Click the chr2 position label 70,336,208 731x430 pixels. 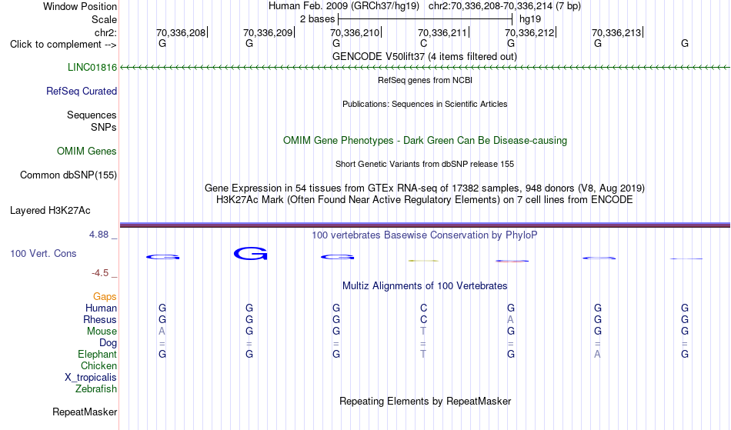pos(181,32)
